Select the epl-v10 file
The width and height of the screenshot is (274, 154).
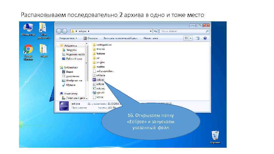pos(99,93)
